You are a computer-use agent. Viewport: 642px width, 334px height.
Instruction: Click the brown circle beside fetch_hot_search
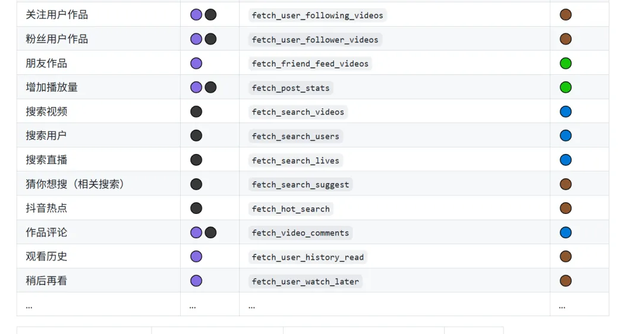(x=565, y=209)
